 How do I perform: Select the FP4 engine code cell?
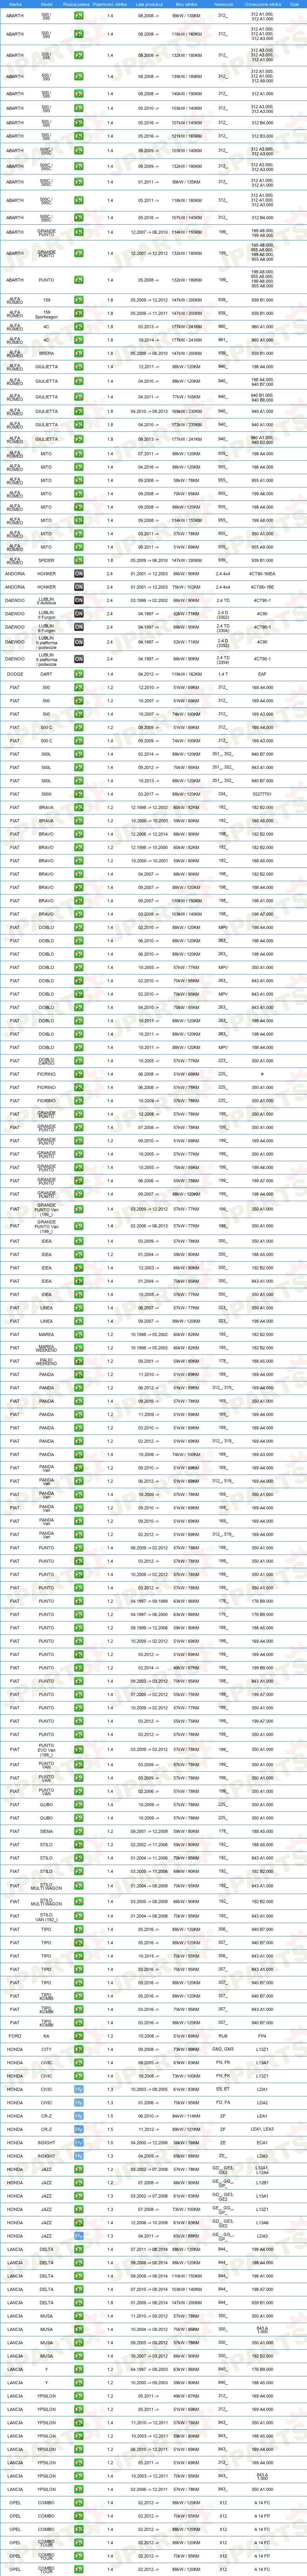pyautogui.click(x=262, y=2036)
